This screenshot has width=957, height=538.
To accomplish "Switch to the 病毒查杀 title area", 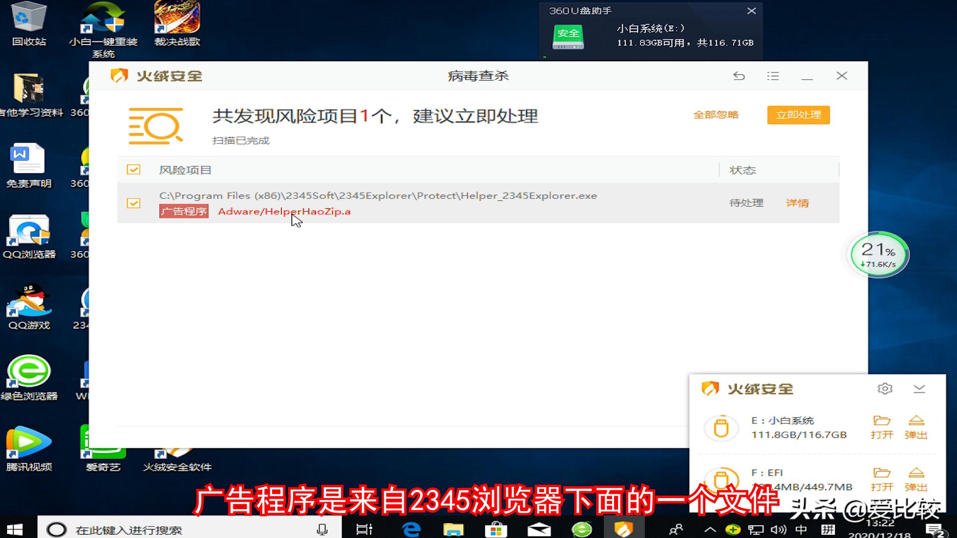I will [478, 76].
